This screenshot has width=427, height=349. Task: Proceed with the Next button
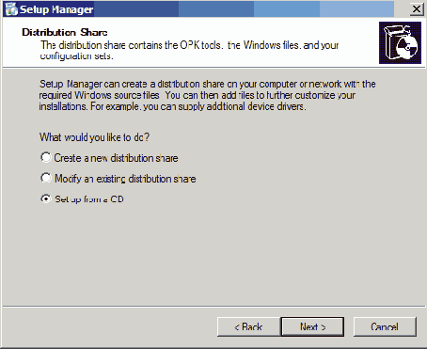(312, 326)
